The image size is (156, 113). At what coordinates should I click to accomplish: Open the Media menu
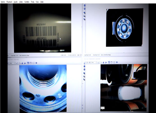(x=3, y=2)
